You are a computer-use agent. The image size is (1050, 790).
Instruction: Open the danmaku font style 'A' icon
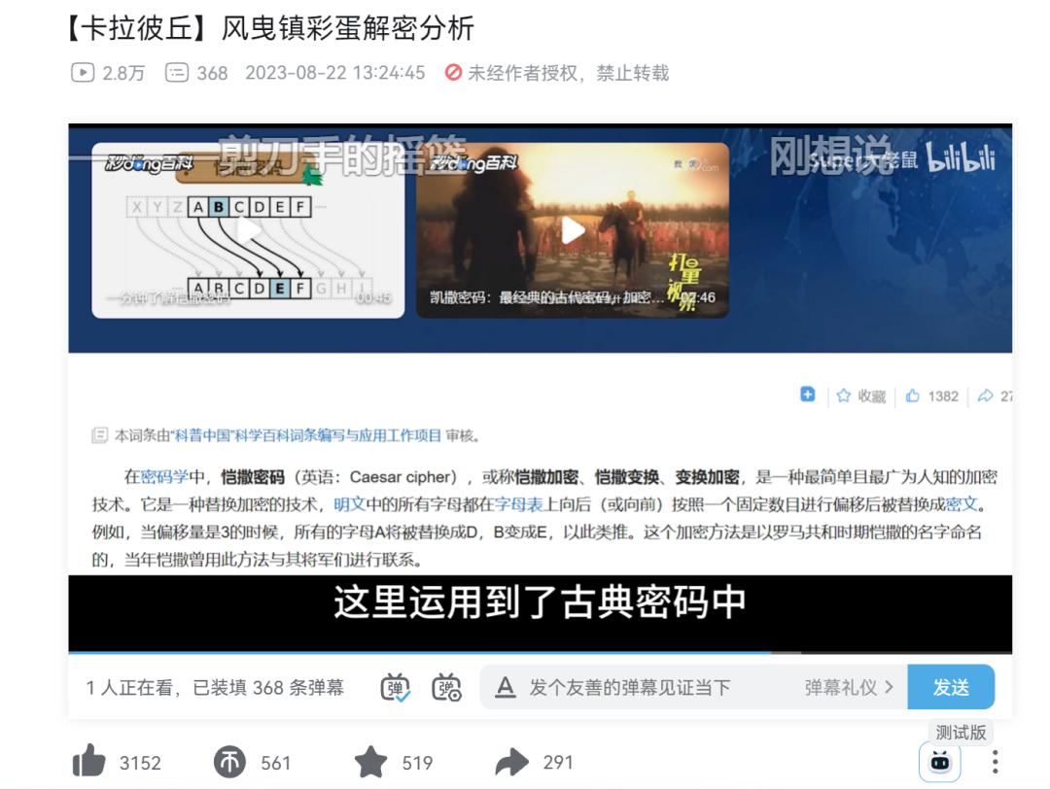(505, 688)
